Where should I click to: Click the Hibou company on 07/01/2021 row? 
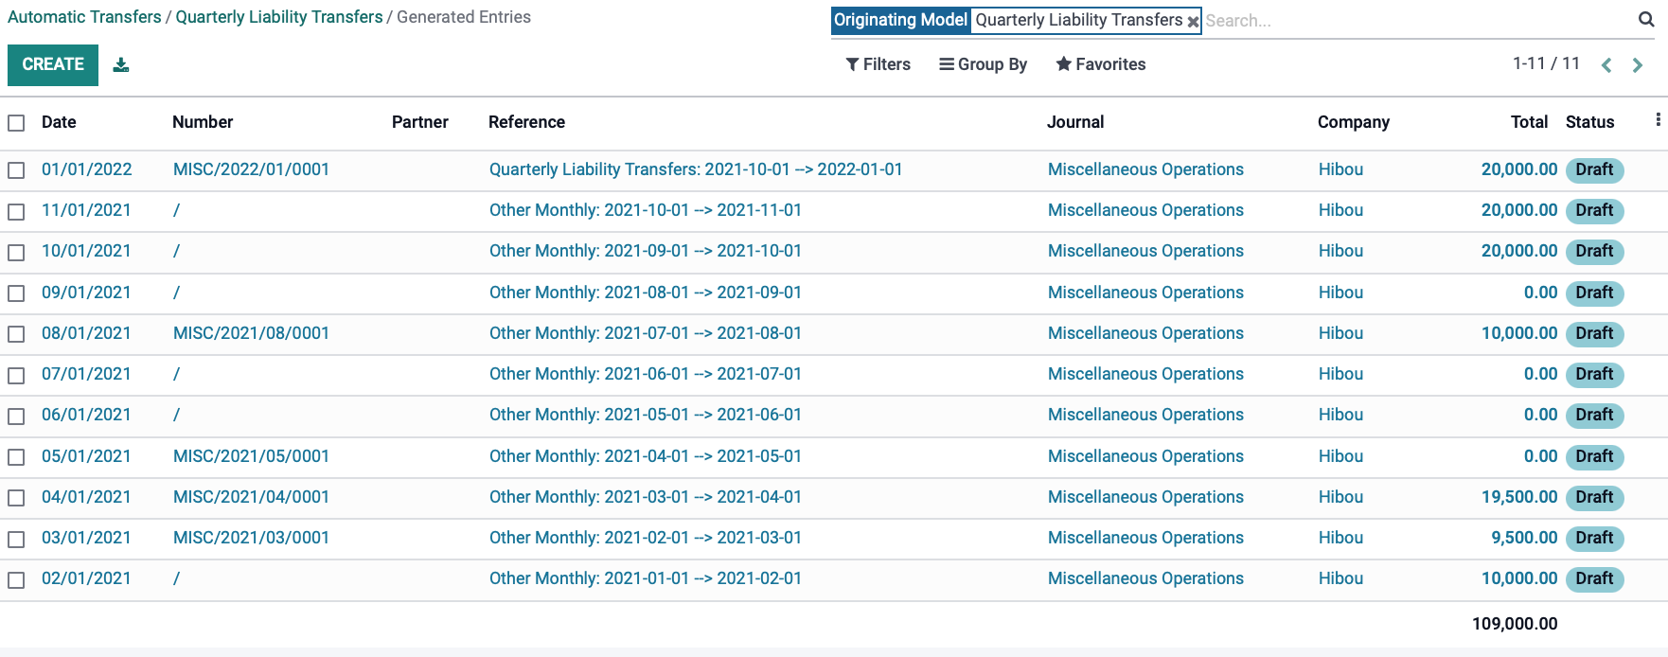(x=1340, y=374)
